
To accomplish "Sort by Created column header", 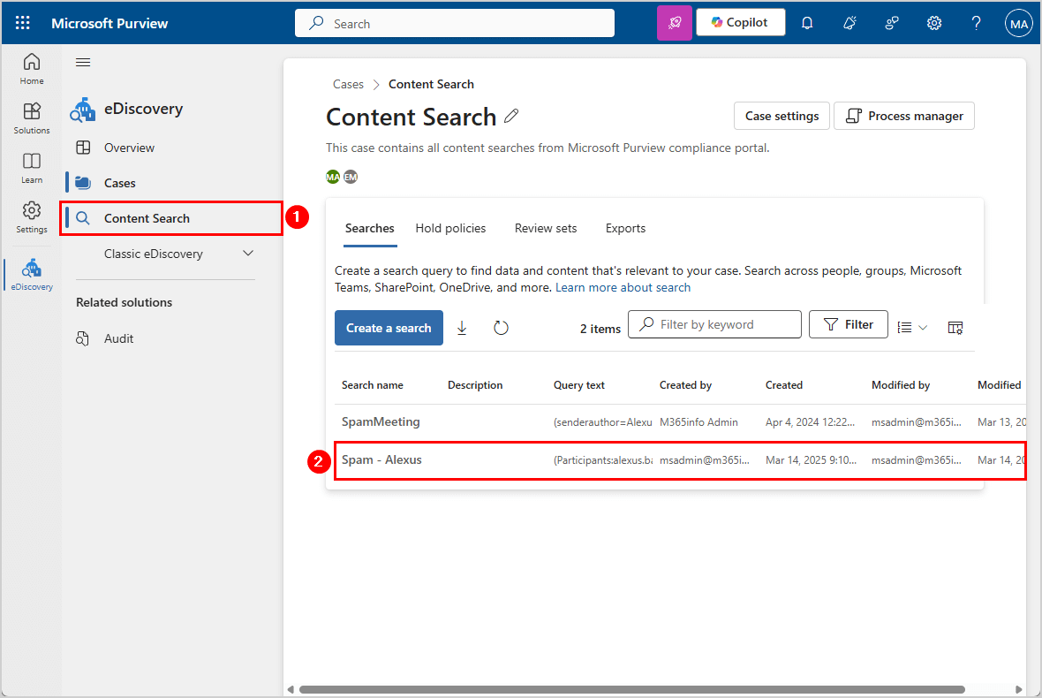I will (783, 385).
